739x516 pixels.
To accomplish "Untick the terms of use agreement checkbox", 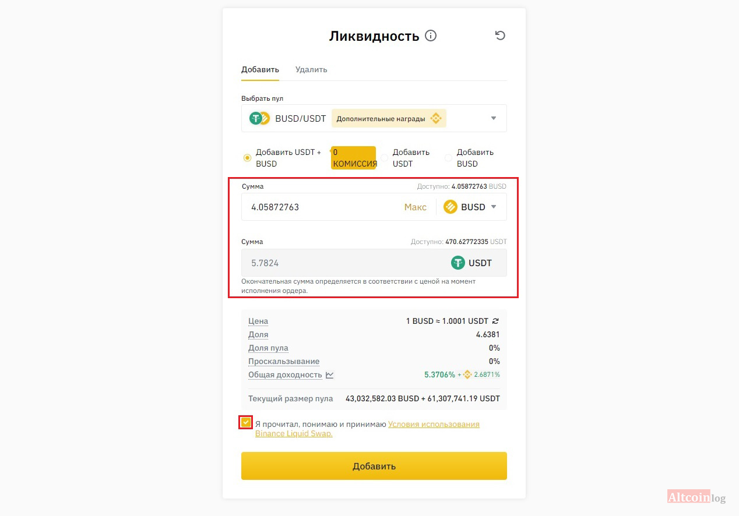I will [246, 422].
